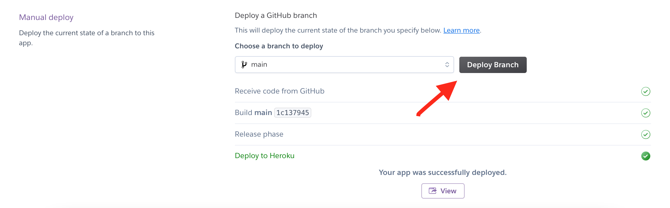This screenshot has width=670, height=208.
Task: Click the commit hash 1c137945
Action: click(293, 113)
